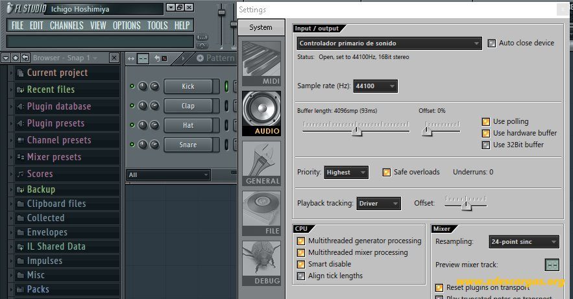Open the Sample rate 44100 dropdown
The width and height of the screenshot is (573, 299).
[375, 86]
